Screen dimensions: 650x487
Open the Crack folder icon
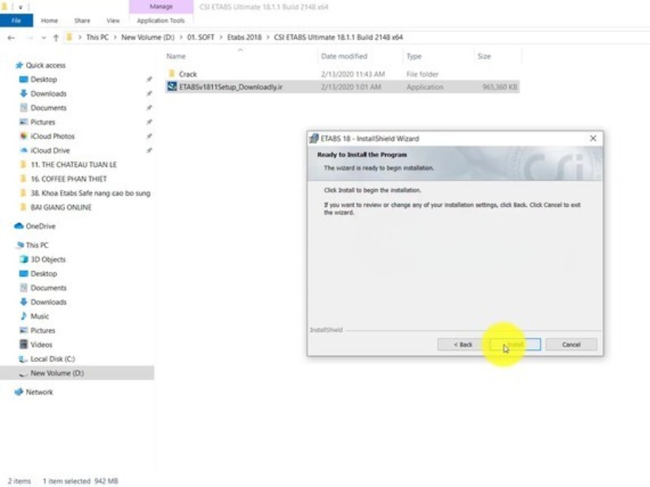pos(171,74)
